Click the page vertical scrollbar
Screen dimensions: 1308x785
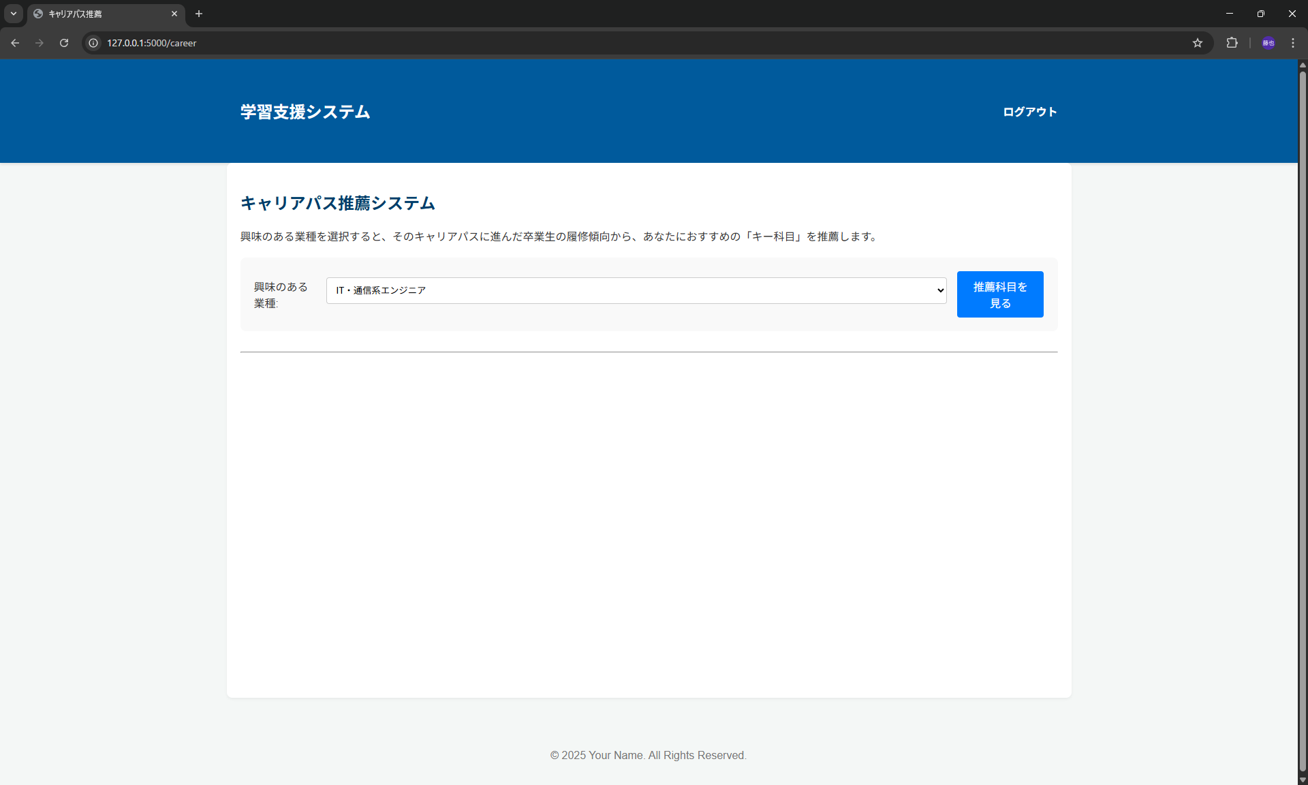tap(1303, 409)
